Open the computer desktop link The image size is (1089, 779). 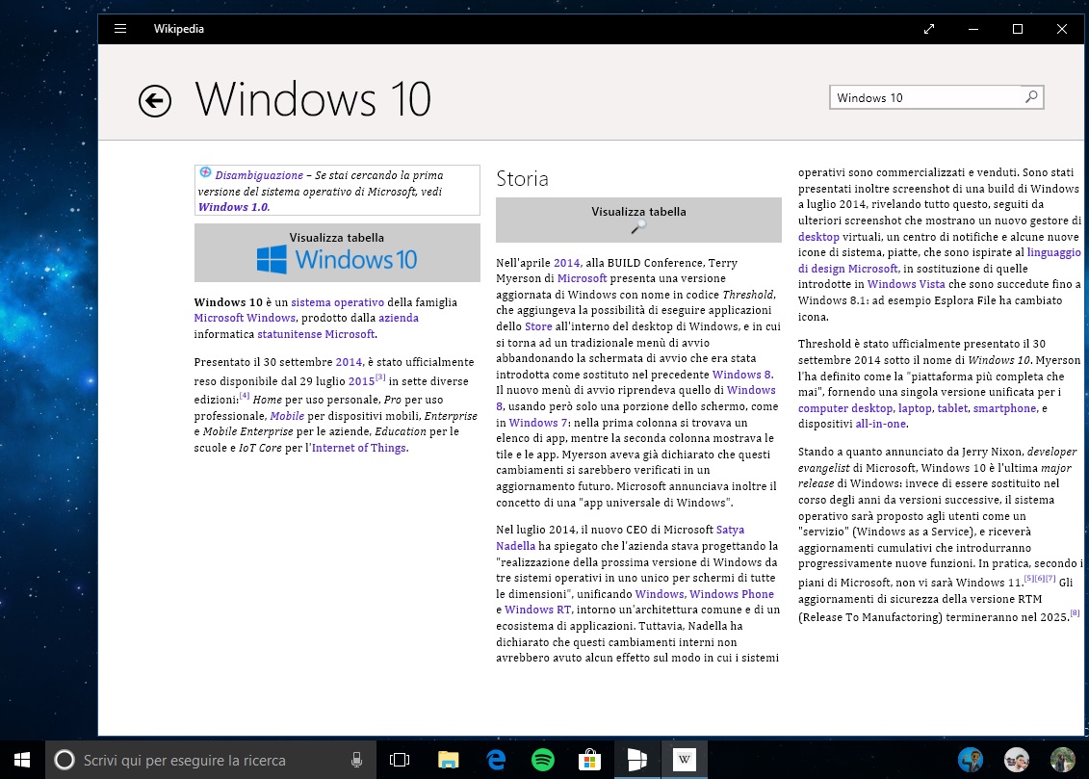pos(844,408)
